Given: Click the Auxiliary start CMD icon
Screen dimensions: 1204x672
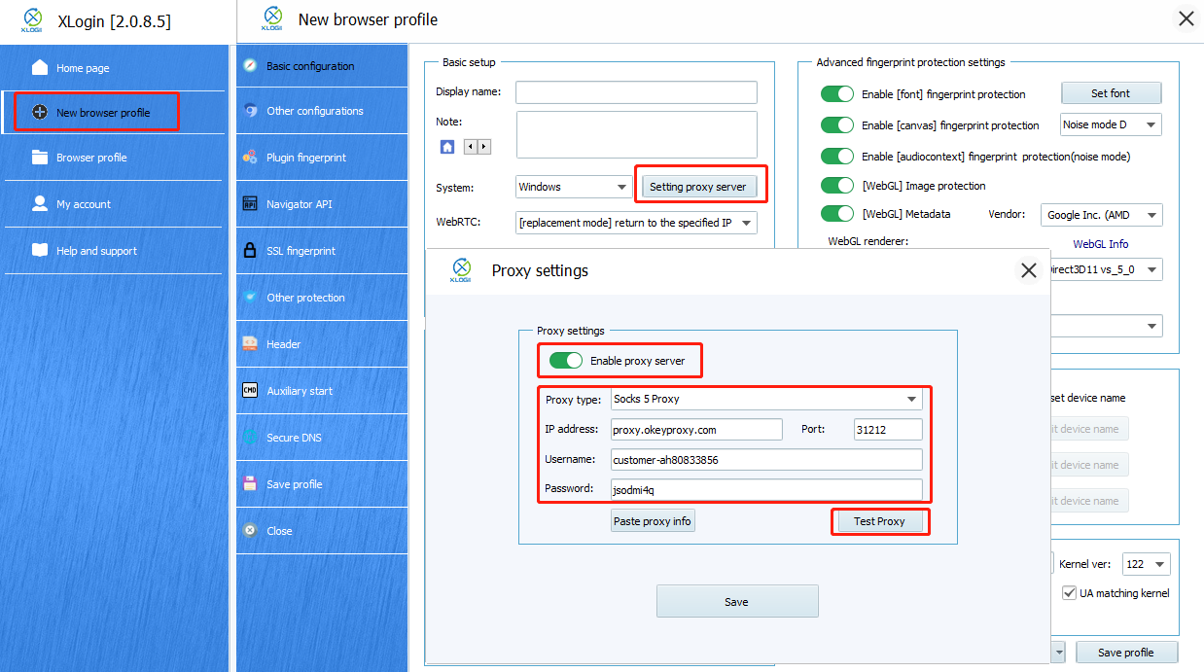Looking at the screenshot, I should click(250, 391).
